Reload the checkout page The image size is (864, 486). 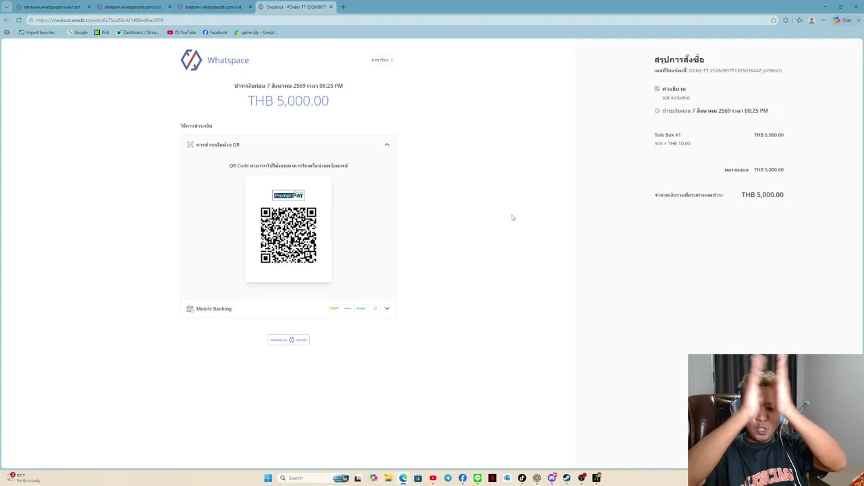point(19,20)
